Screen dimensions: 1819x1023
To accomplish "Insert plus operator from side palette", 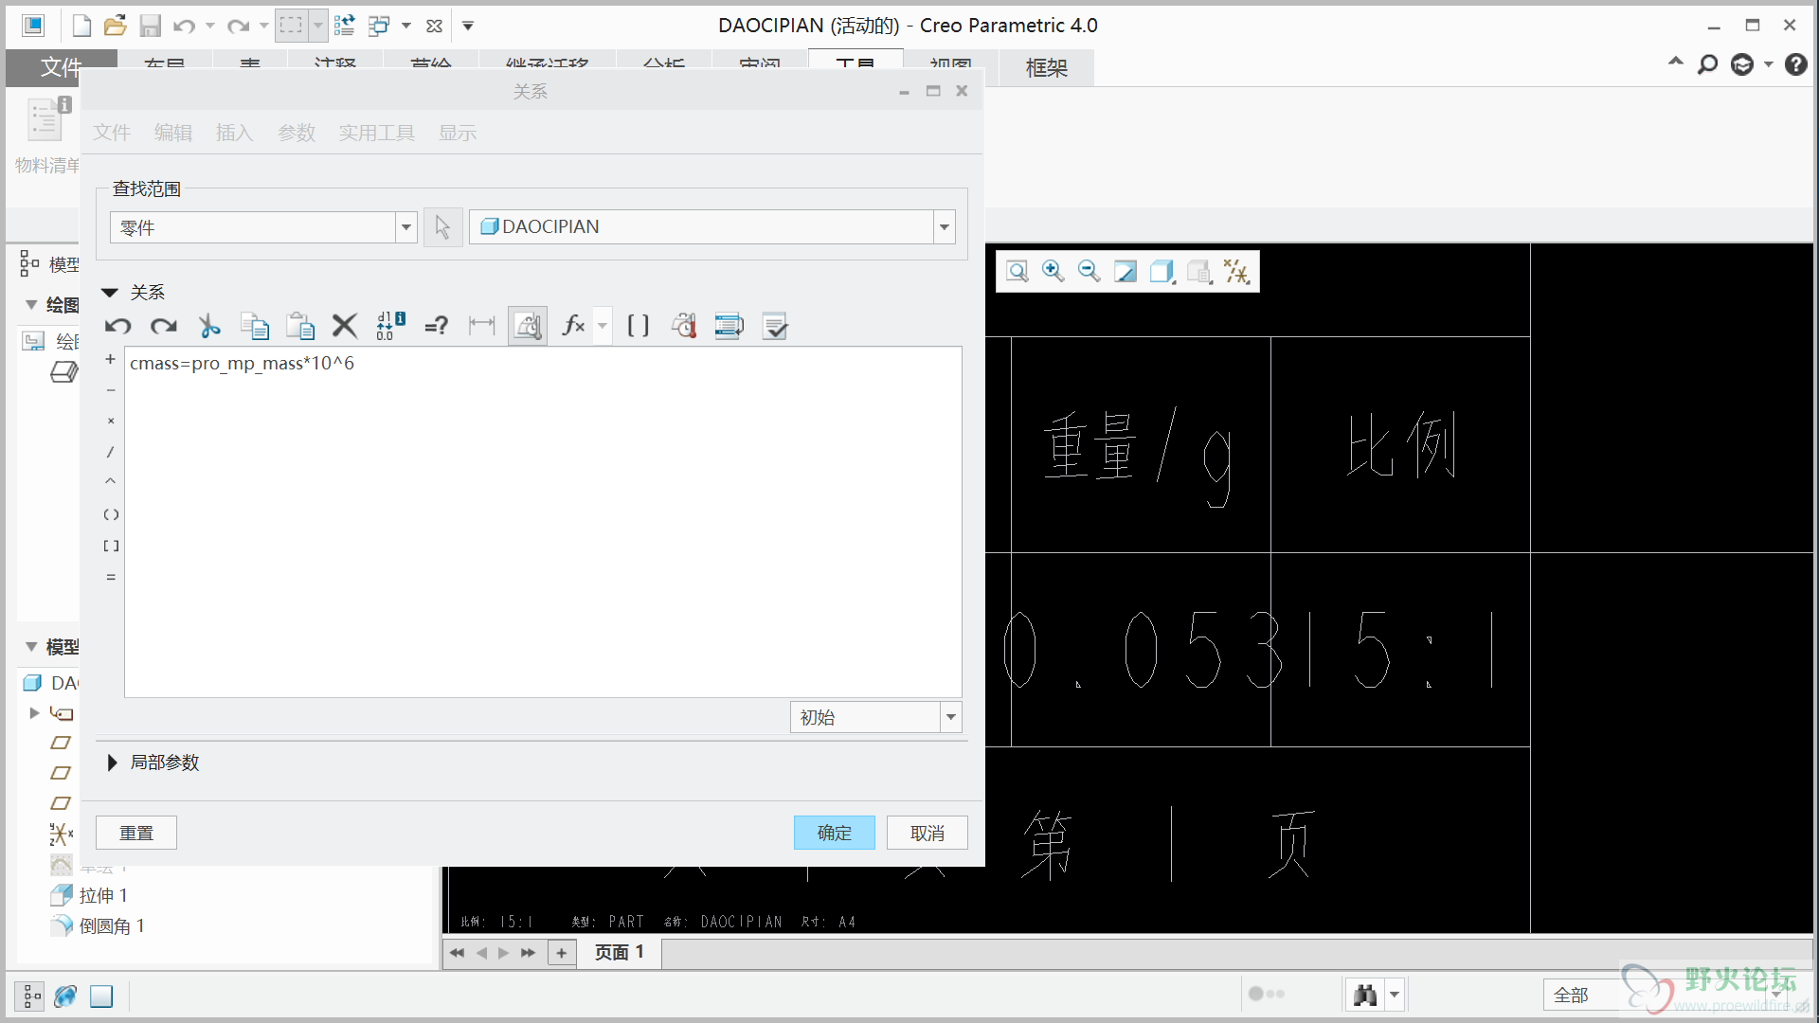I will (111, 359).
